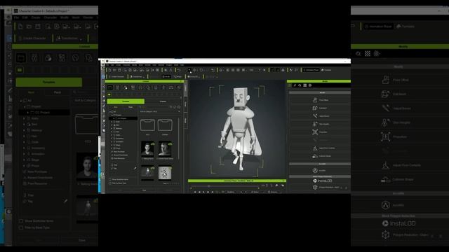The height and width of the screenshot is (252, 449).
Task: Collapse the All tree node in background window
Action: [21, 101]
